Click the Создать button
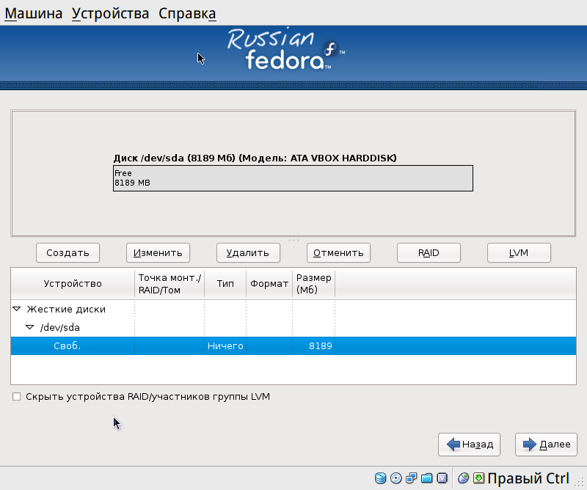 (68, 252)
